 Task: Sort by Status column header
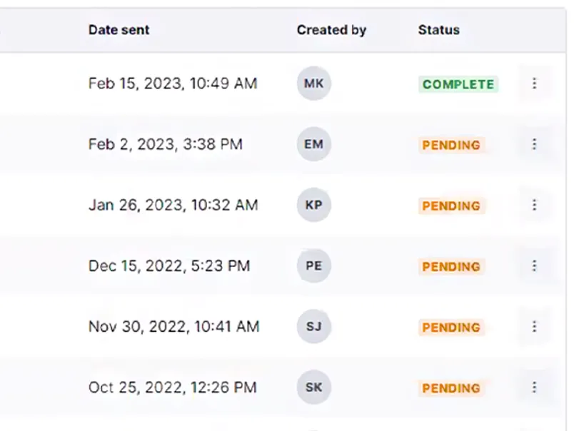click(x=438, y=30)
